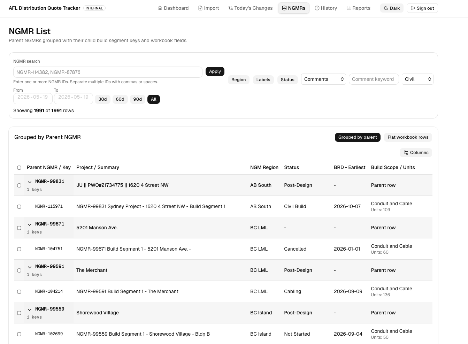The image size is (468, 344).
Task: Click the NGMR-102699 key
Action: tap(49, 334)
